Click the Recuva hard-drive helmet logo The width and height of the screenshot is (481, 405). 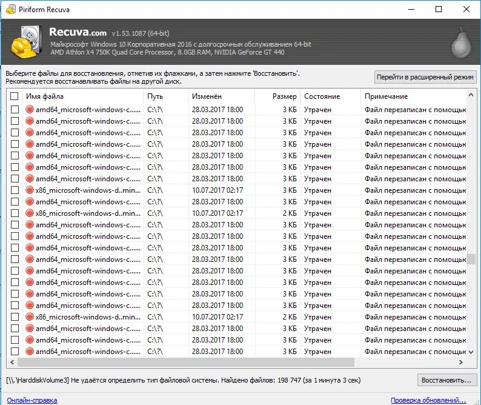point(27,42)
